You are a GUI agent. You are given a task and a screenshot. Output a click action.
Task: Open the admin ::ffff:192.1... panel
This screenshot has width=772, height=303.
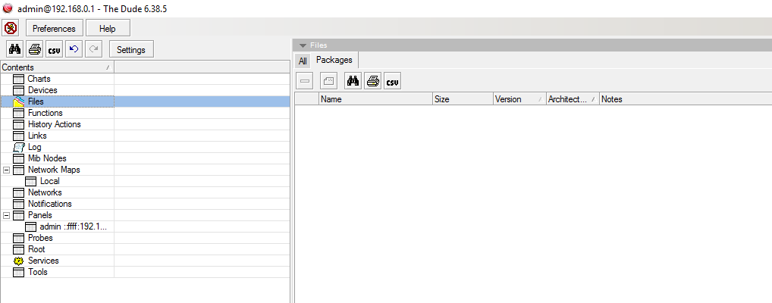coord(74,226)
